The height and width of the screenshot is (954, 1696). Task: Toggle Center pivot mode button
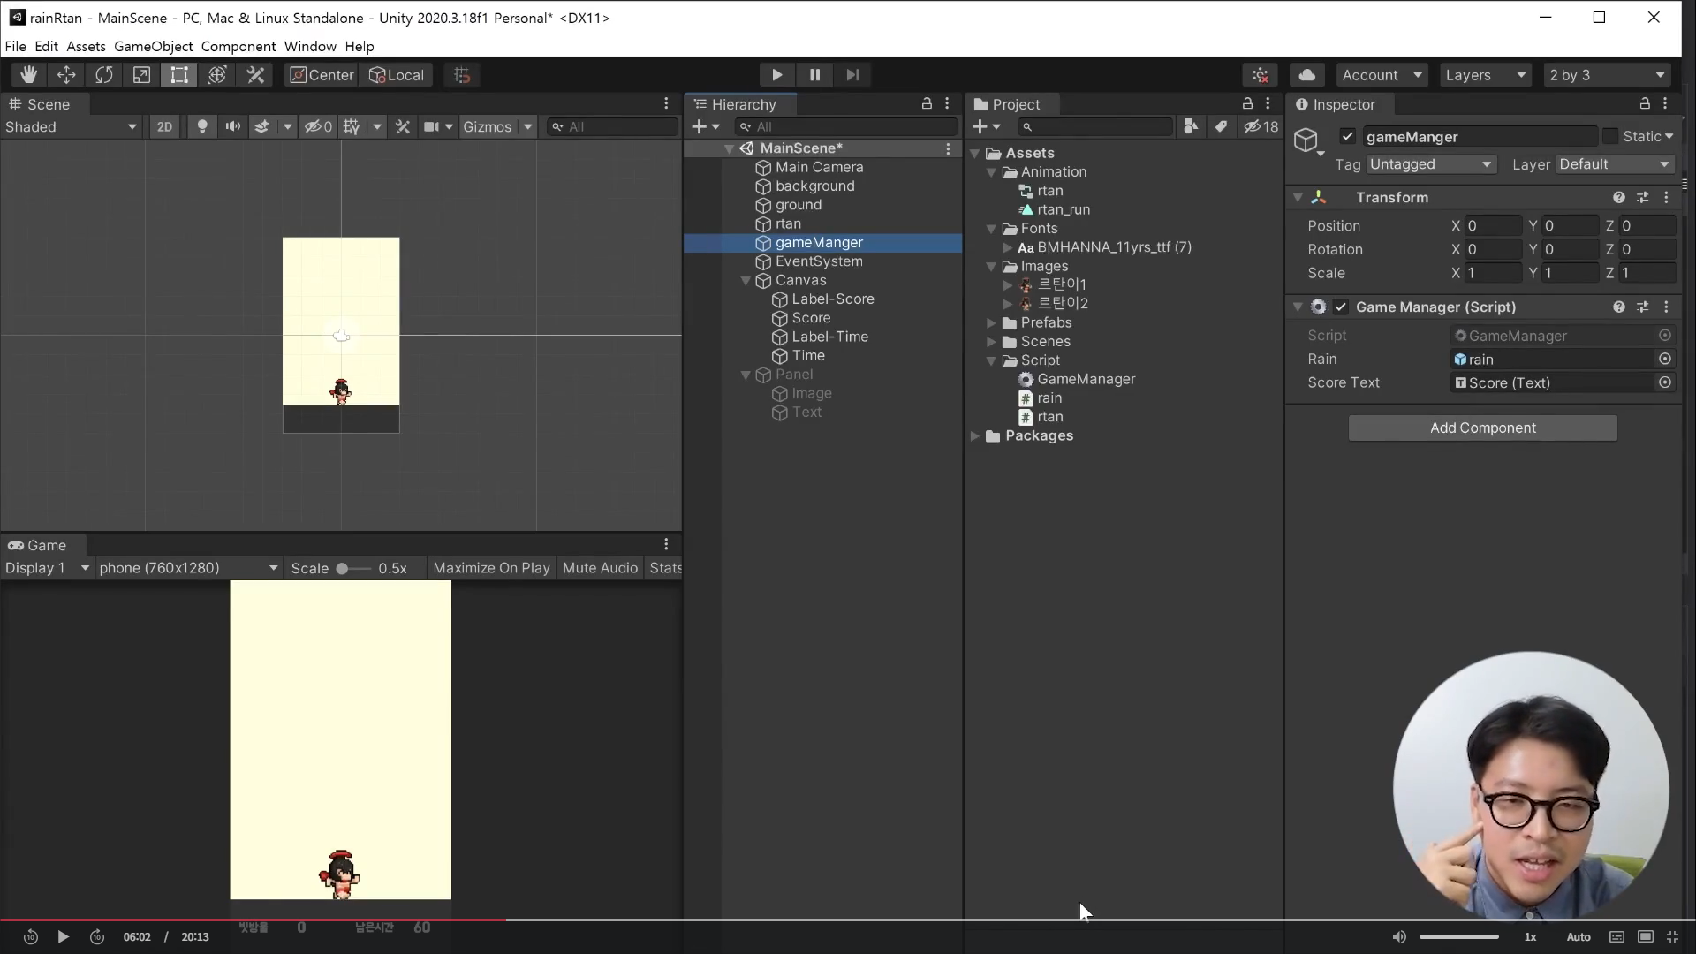click(322, 75)
